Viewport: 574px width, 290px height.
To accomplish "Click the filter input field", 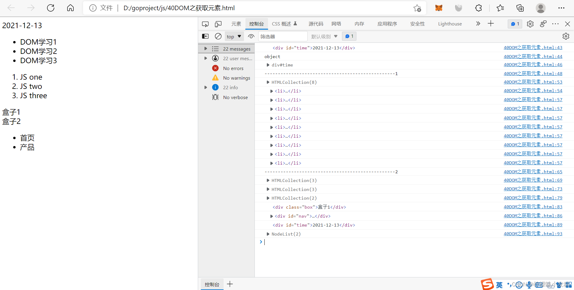I will pyautogui.click(x=283, y=37).
